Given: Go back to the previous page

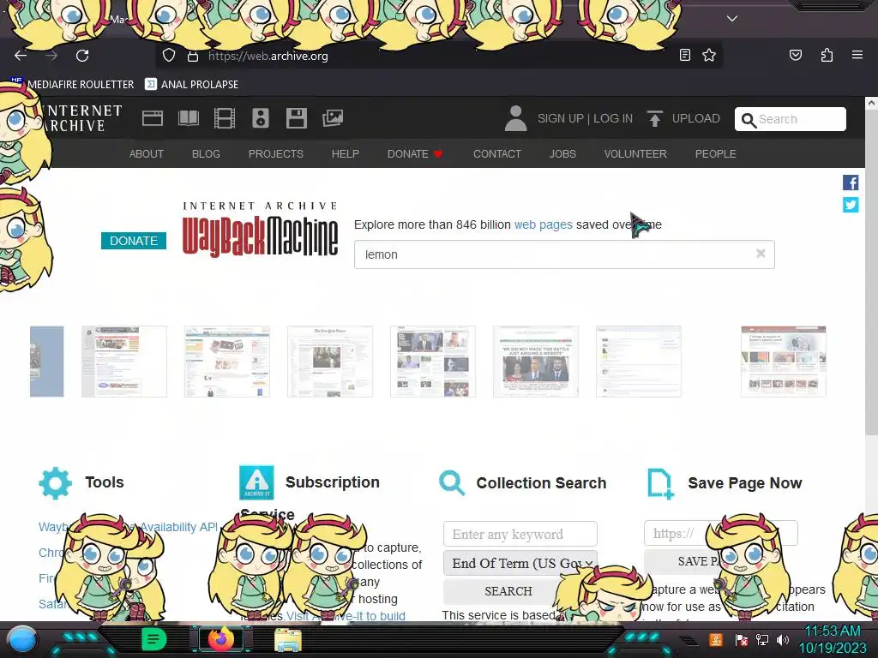Looking at the screenshot, I should coord(21,56).
